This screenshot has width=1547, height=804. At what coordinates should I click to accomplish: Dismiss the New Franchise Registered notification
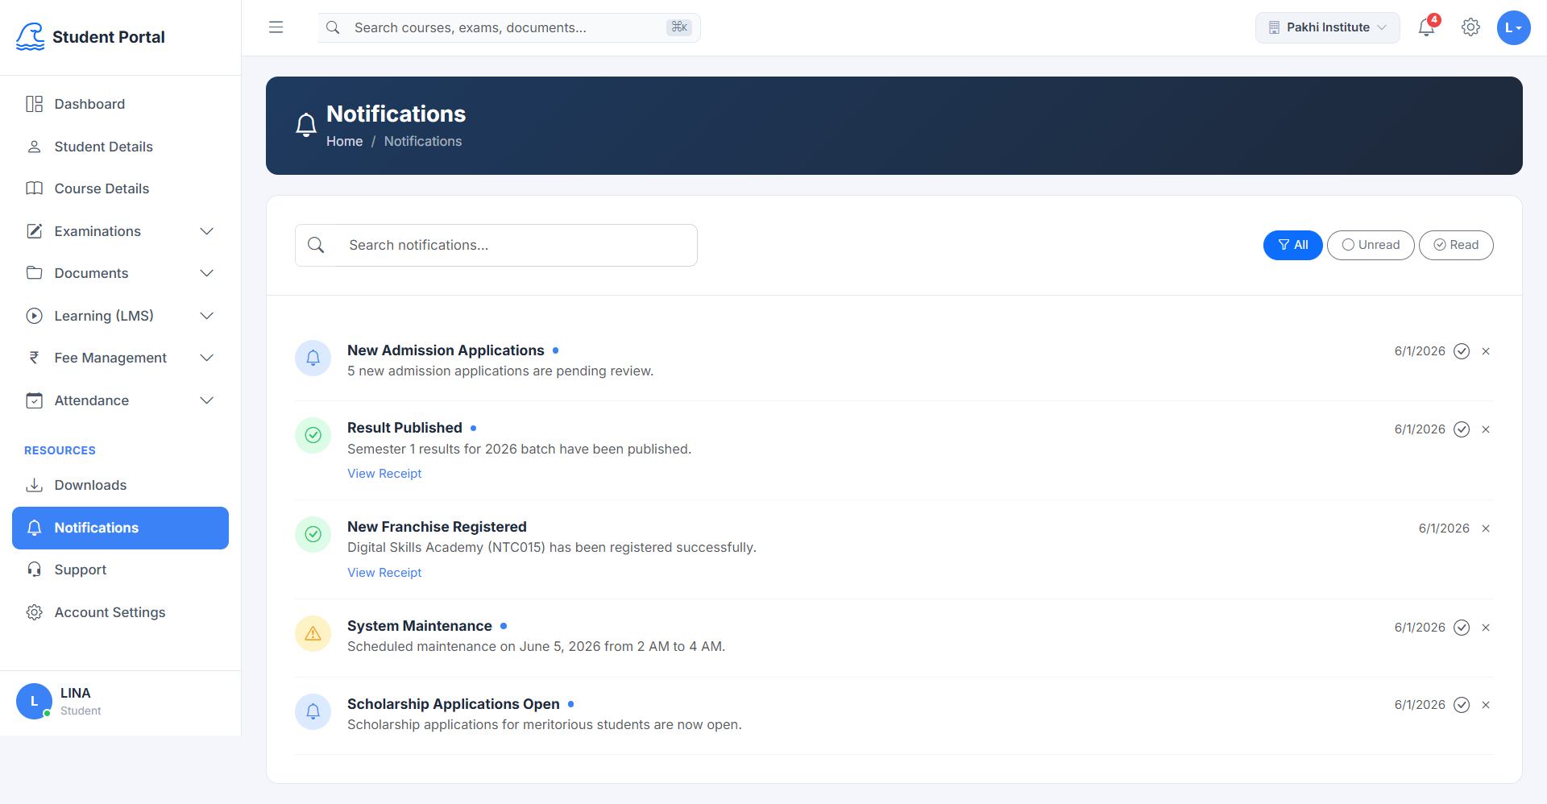tap(1486, 528)
